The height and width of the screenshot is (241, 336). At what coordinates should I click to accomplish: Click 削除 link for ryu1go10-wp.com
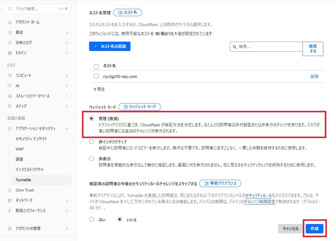[314, 77]
